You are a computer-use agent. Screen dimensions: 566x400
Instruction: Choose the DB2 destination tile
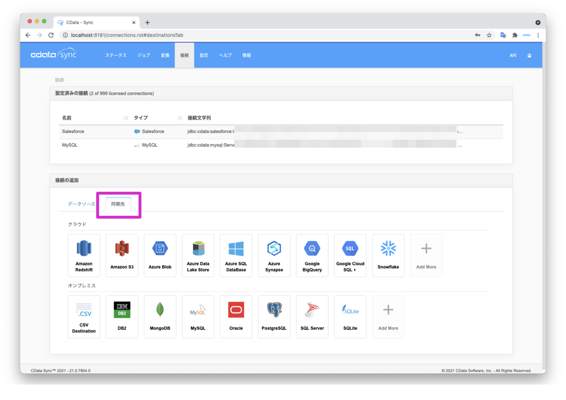pos(122,317)
